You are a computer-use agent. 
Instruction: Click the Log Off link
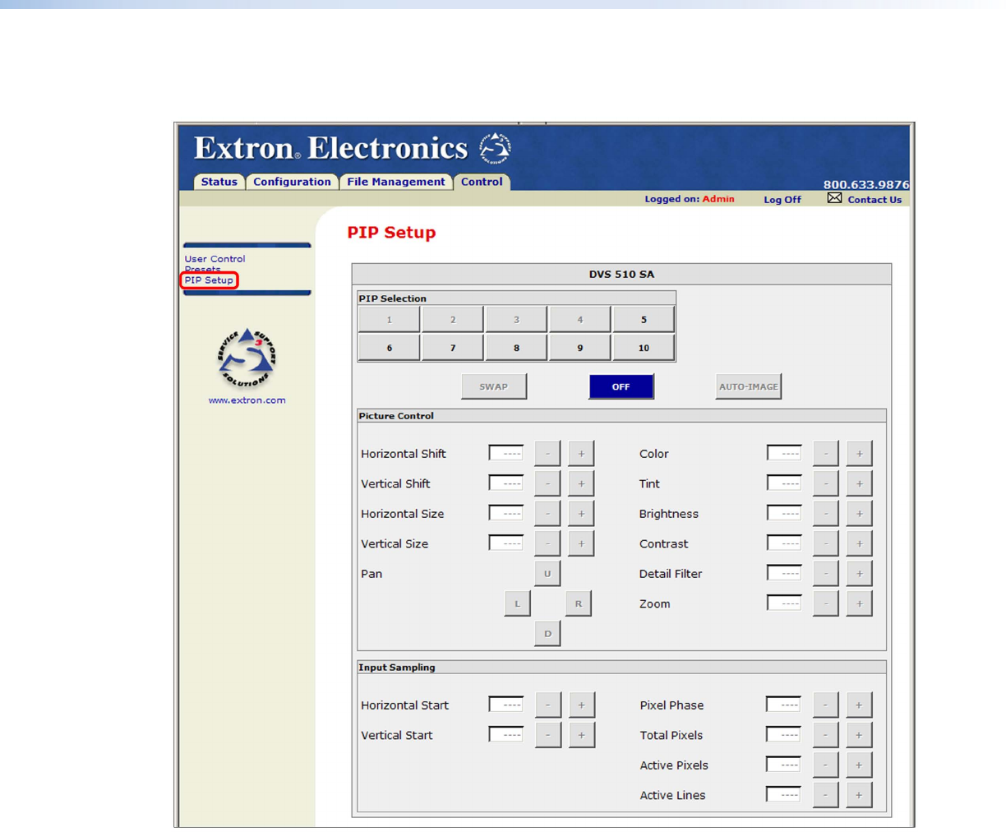point(782,200)
